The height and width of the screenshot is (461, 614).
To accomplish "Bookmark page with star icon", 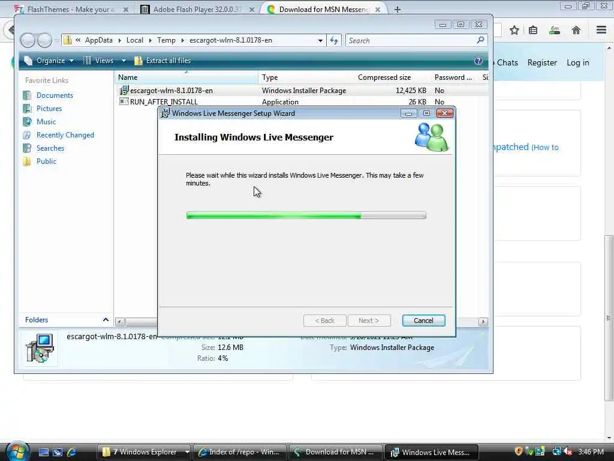I will pos(514,30).
